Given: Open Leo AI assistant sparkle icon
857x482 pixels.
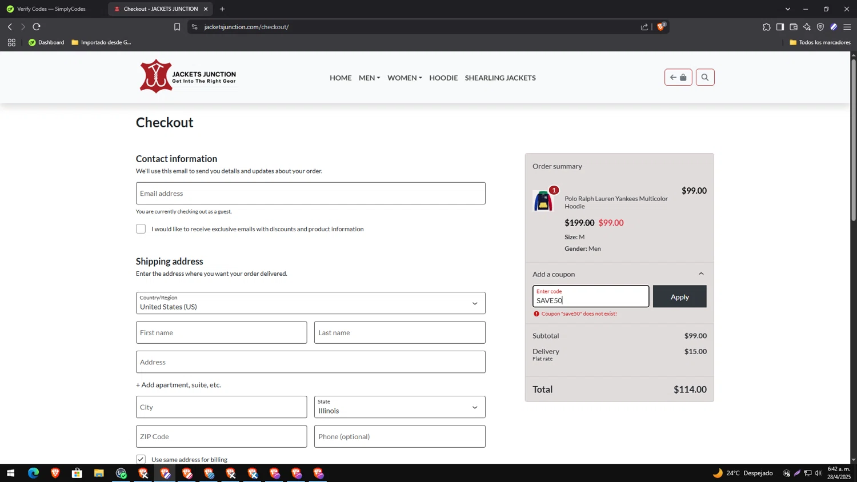Looking at the screenshot, I should point(807,27).
